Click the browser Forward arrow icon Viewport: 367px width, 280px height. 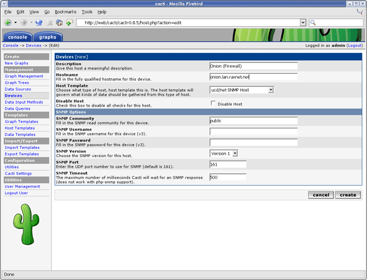tap(24, 23)
